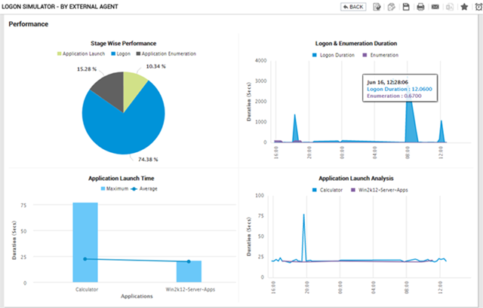483x308 pixels.
Task: Toggle Logon legend in Stage Wise Performance
Action: point(121,53)
